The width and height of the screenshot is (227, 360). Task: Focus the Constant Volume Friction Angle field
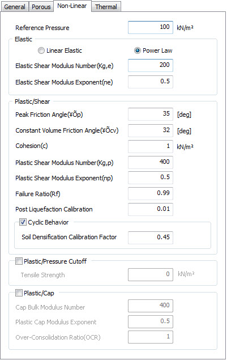pyautogui.click(x=151, y=130)
